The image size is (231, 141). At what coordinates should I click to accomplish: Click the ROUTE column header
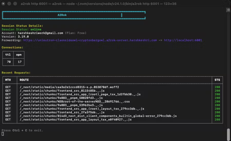[24, 80]
